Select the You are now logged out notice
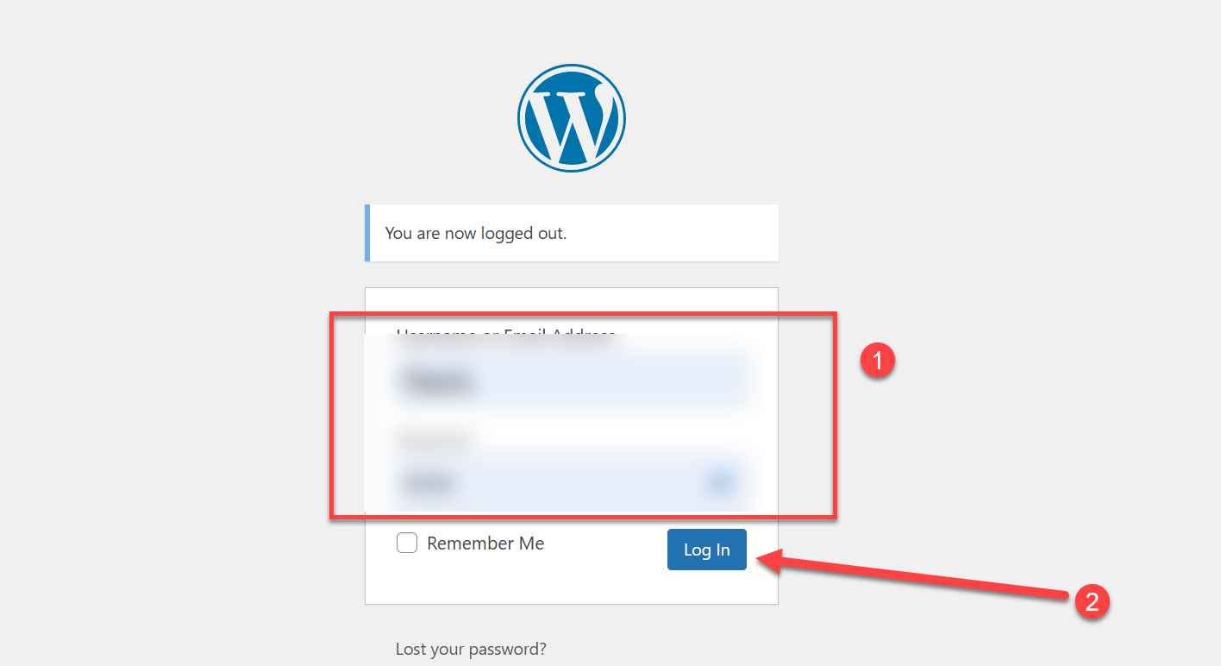This screenshot has height=666, width=1221. [x=572, y=233]
